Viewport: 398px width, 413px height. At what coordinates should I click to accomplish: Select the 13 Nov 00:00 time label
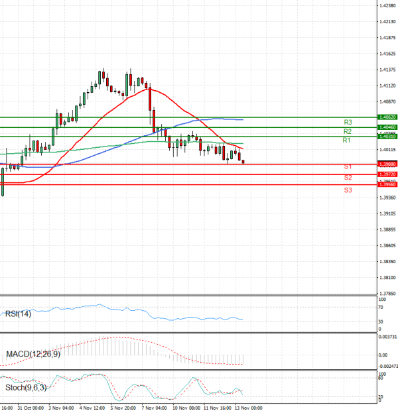pos(251,408)
